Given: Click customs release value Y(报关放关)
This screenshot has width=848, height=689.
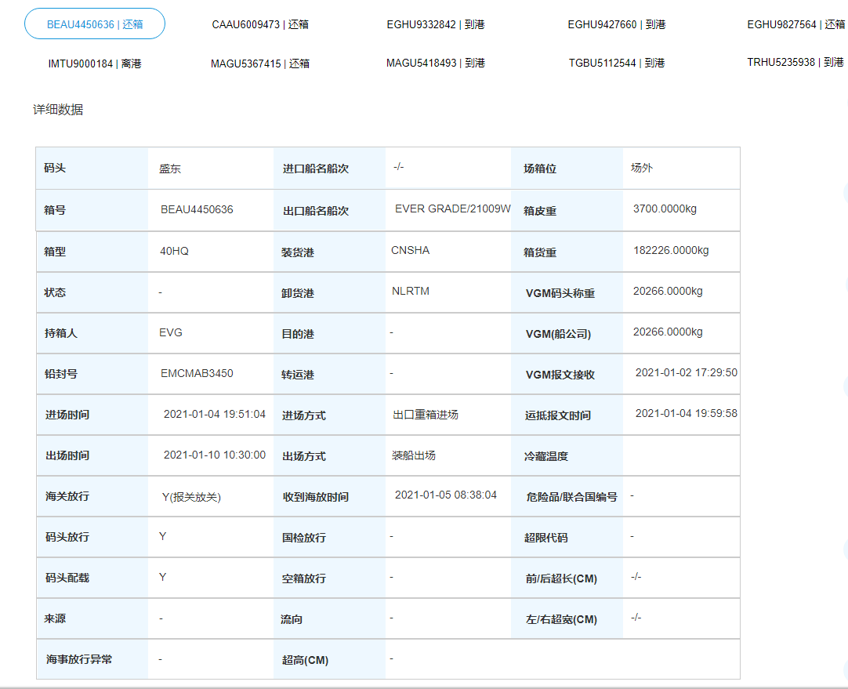Looking at the screenshot, I should (191, 497).
